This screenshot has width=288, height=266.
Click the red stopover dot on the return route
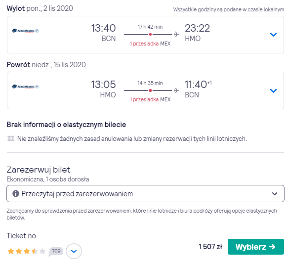[151, 90]
